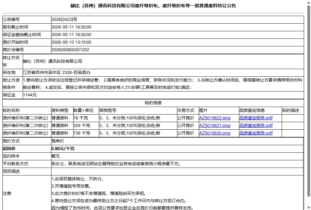This screenshot has width=311, height=210.
Task: Click the 签约样本 value 暂无
Action: pos(56,156)
